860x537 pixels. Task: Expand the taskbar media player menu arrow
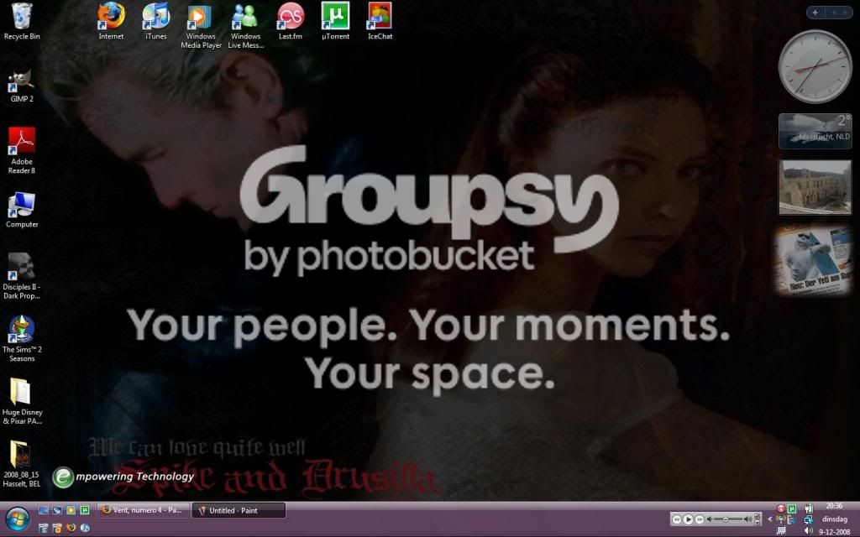pyautogui.click(x=758, y=522)
